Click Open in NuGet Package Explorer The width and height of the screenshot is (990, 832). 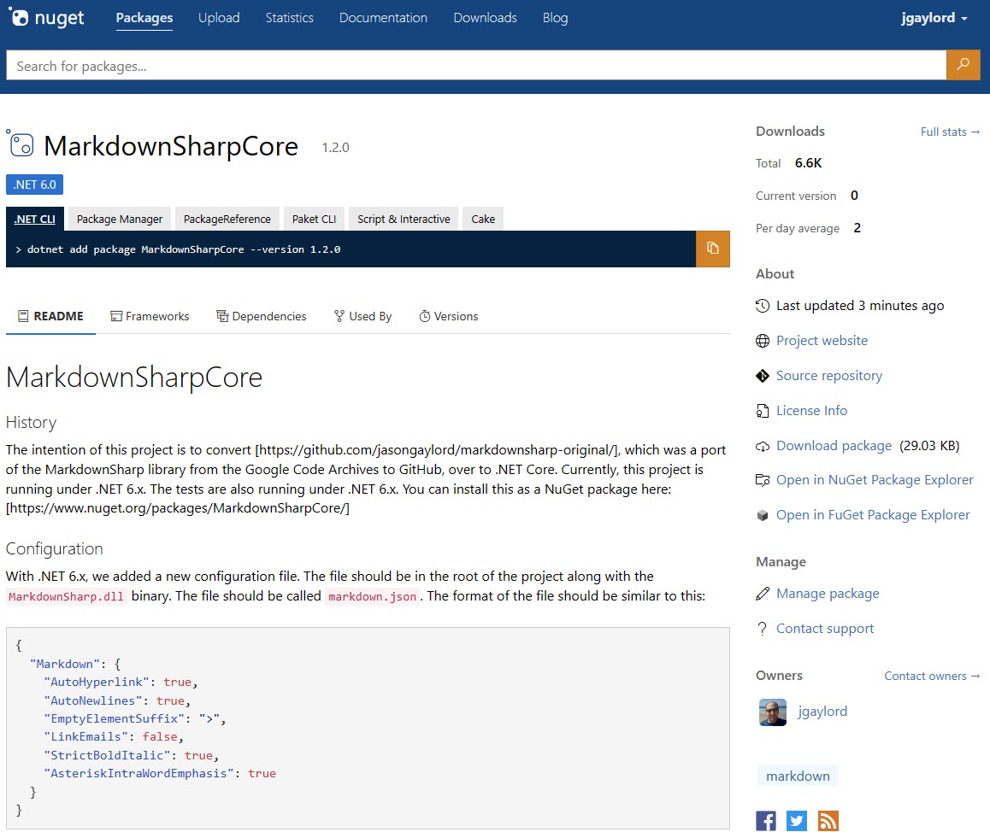point(875,480)
